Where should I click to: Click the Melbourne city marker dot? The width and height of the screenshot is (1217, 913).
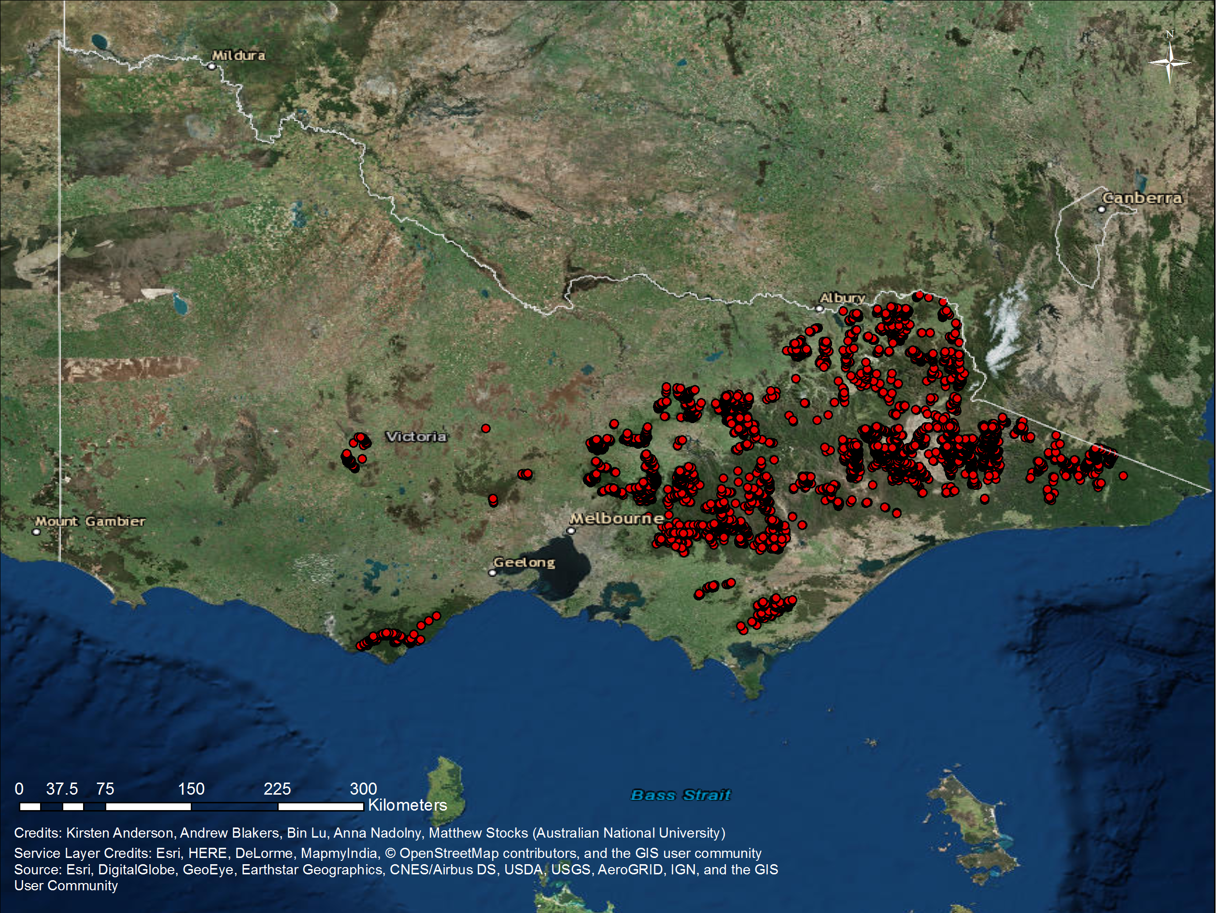pyautogui.click(x=571, y=531)
